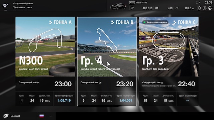
Task: Click the Lockust player name
Action: point(15,116)
